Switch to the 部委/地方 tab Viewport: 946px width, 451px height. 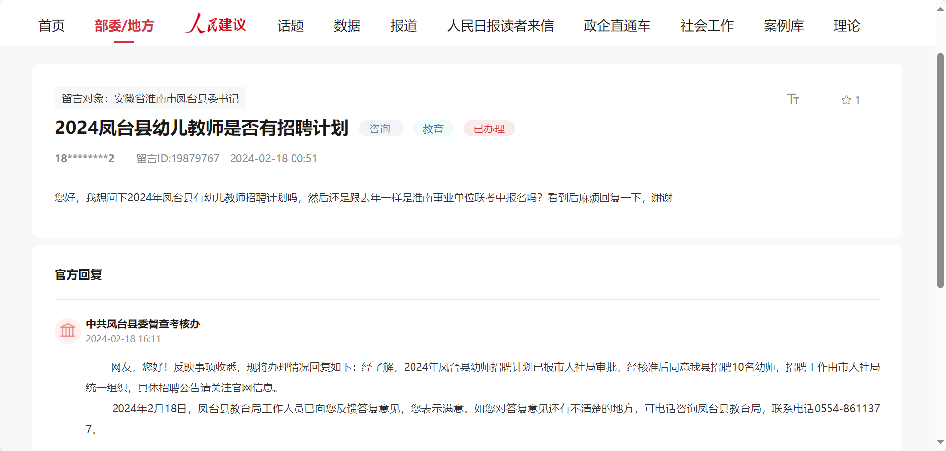coord(124,26)
